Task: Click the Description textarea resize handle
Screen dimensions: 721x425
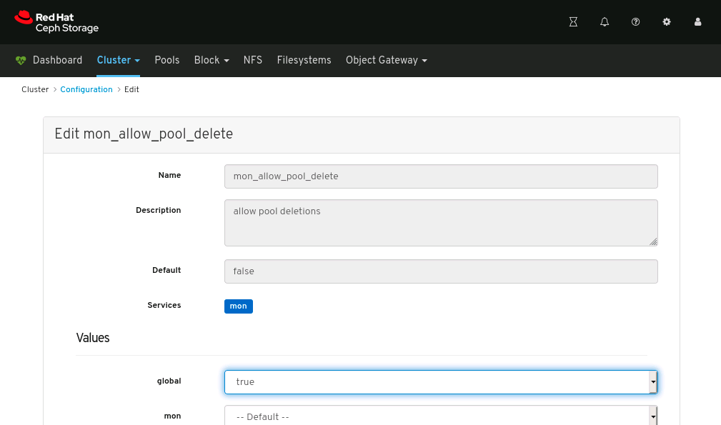Action: click(653, 241)
